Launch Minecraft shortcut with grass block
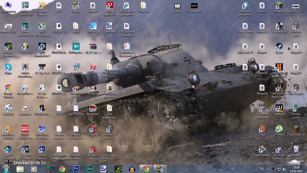 [x=279, y=8]
